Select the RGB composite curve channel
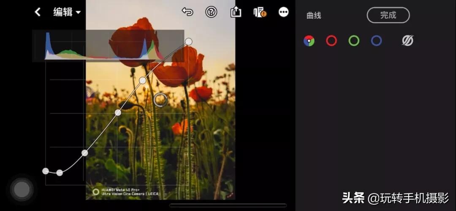 [309, 41]
